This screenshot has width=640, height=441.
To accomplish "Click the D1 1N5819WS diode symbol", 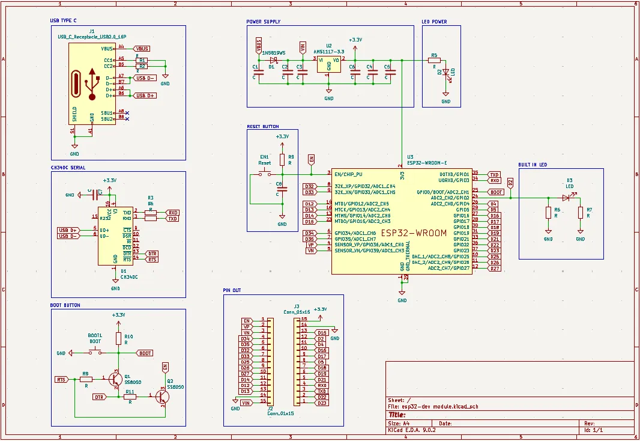I will coord(274,60).
